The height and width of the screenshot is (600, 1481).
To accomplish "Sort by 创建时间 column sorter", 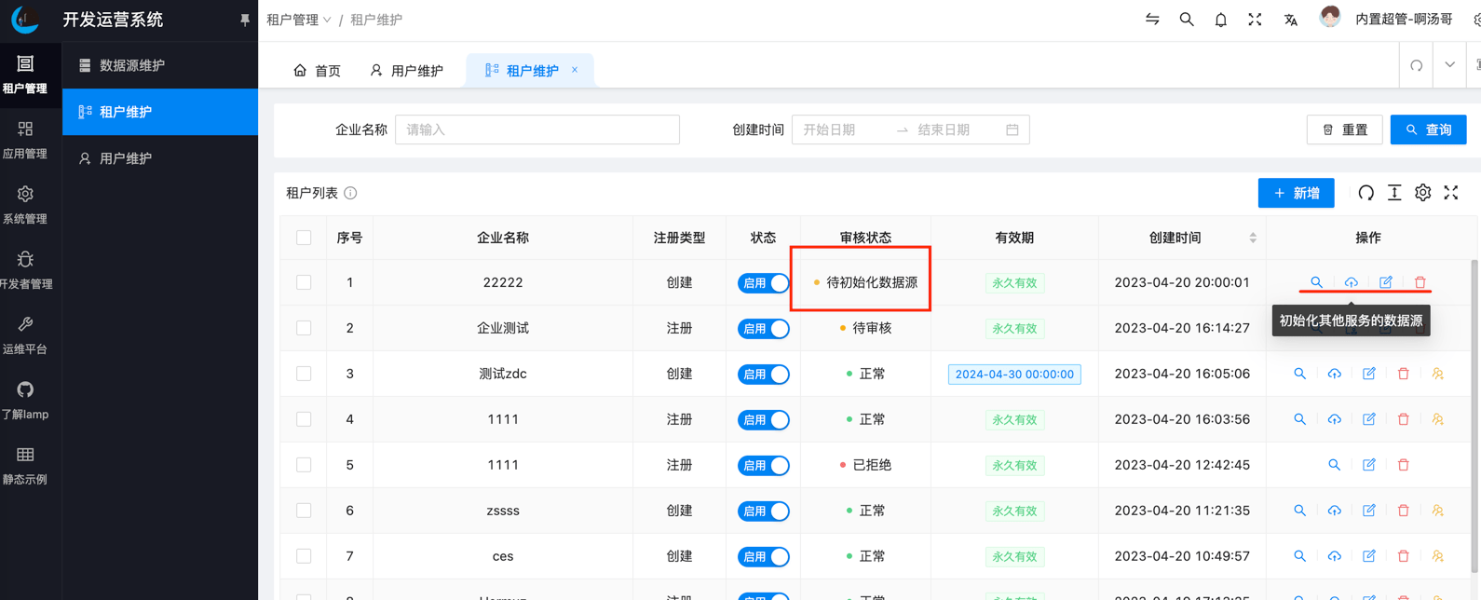I will point(1252,238).
